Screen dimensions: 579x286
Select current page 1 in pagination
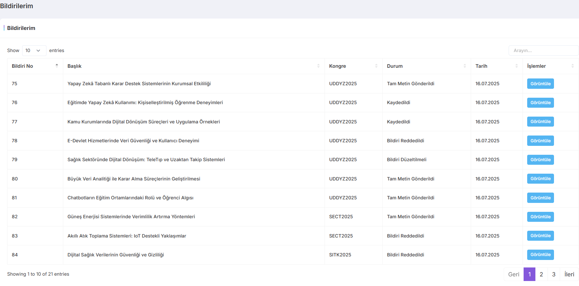pos(529,274)
